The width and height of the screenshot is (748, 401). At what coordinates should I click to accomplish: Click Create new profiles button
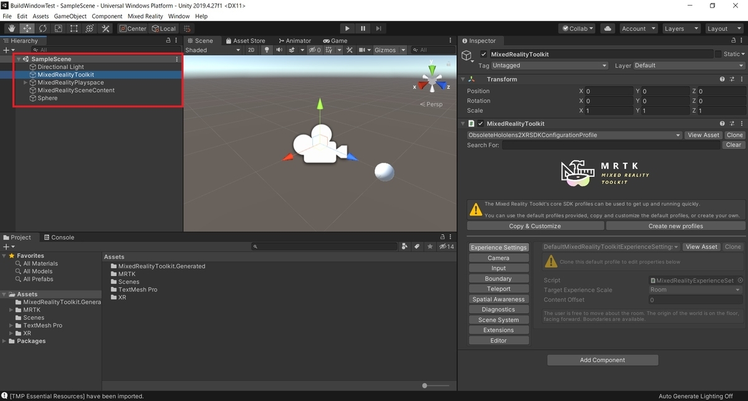click(x=676, y=226)
